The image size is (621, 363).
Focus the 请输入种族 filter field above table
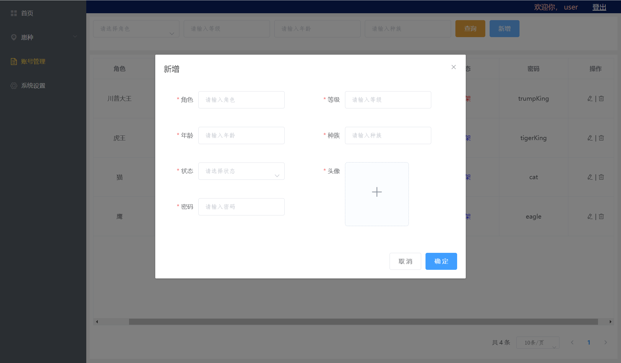tap(408, 29)
